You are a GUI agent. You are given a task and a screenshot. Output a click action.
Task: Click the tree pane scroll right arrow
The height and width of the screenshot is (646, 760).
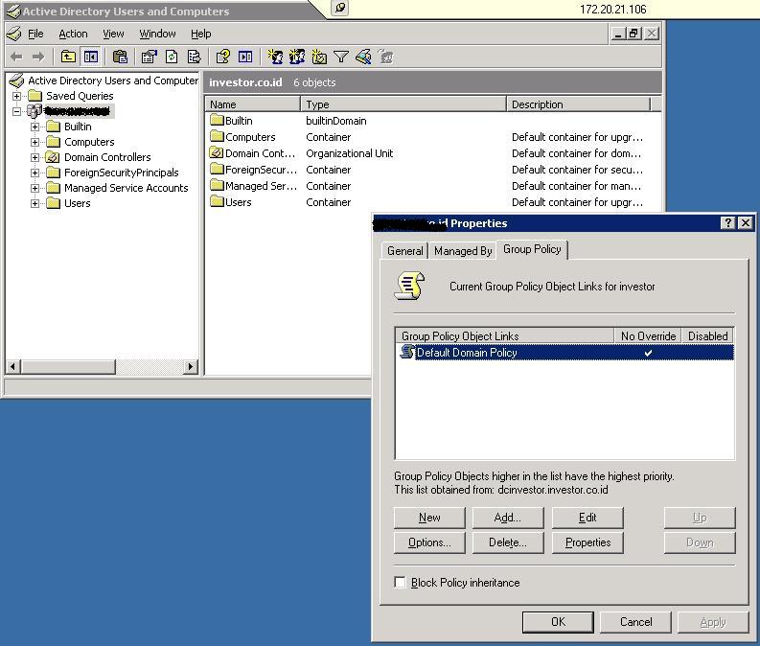pyautogui.click(x=191, y=367)
